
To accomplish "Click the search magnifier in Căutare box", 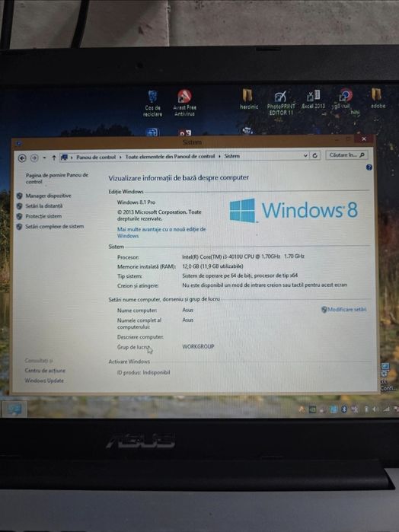I will click(x=362, y=155).
